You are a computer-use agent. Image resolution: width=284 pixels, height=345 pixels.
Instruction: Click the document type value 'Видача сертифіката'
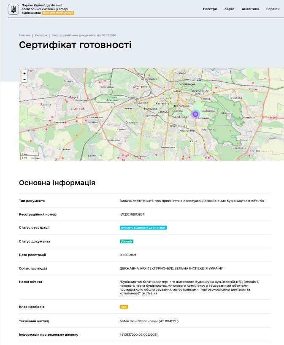192,201
